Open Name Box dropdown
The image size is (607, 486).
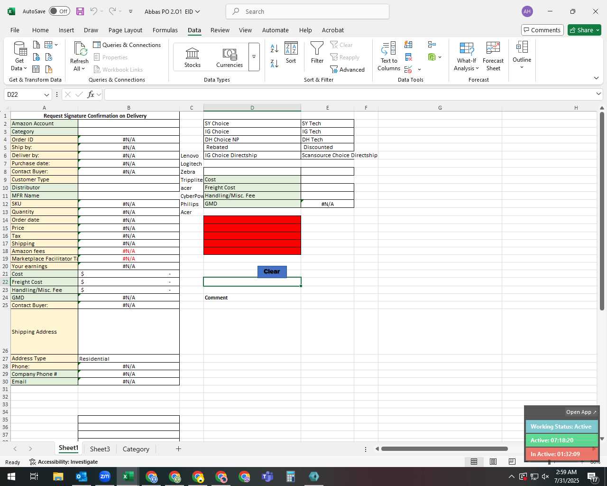point(46,94)
